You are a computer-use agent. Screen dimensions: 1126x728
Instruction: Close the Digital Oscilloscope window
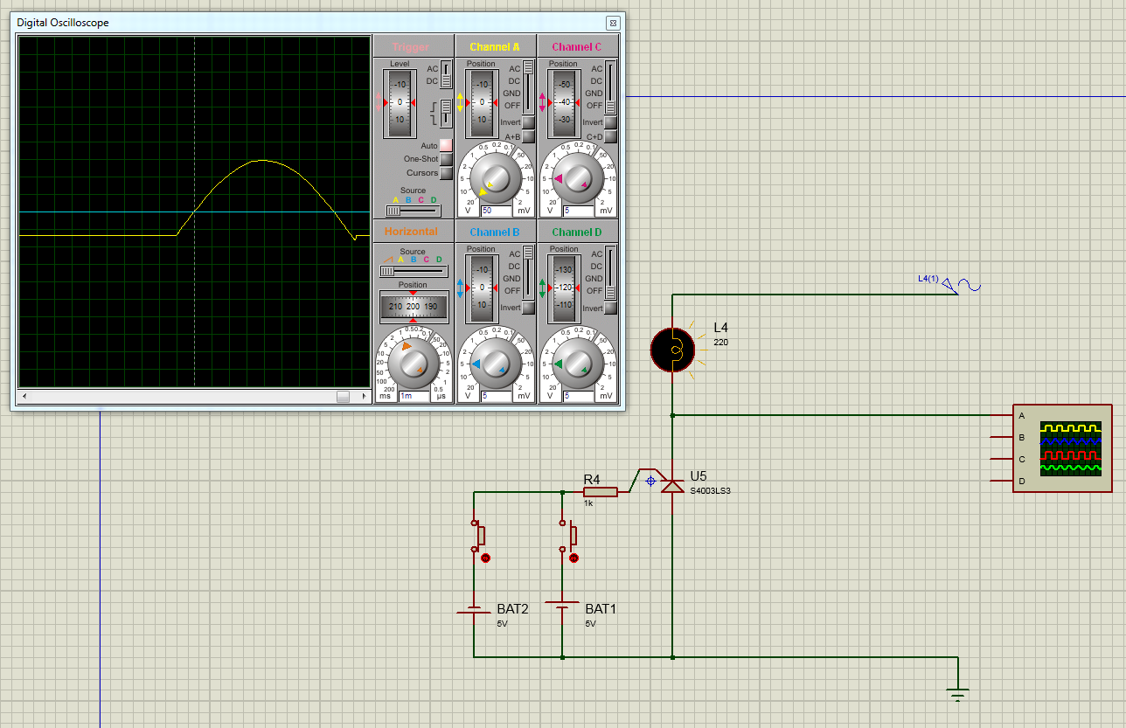pyautogui.click(x=613, y=23)
